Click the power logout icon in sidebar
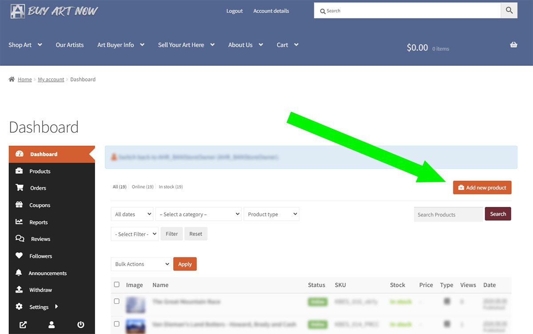 pos(80,325)
